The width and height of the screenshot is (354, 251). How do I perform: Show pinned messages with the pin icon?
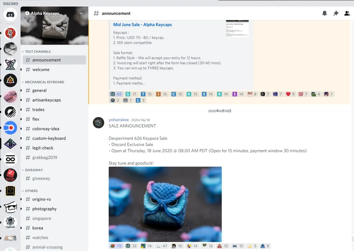tap(336, 13)
